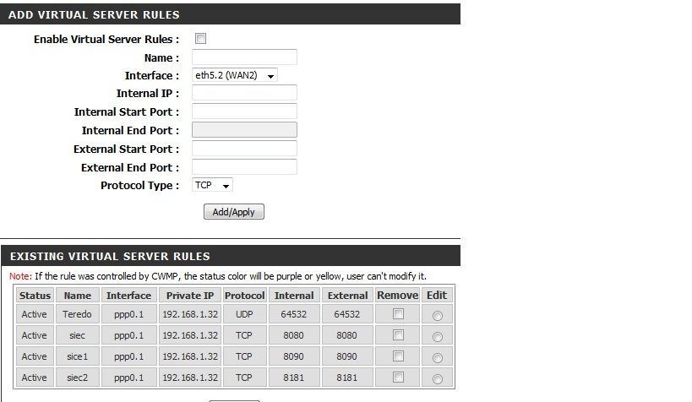Tick Remove checkbox for Teredo rule
The height and width of the screenshot is (402, 692).
click(398, 313)
